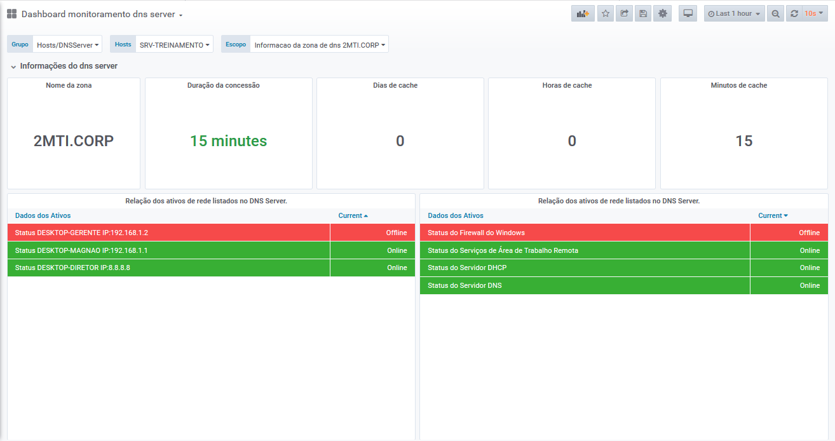Click the Duração da concessão panel title
The height and width of the screenshot is (441, 835).
[x=223, y=85]
